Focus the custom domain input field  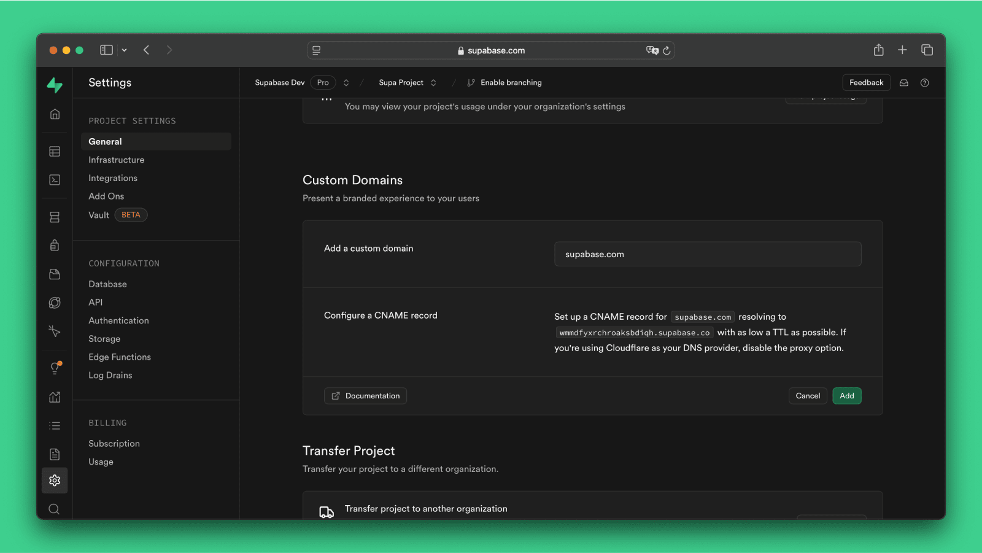click(708, 254)
